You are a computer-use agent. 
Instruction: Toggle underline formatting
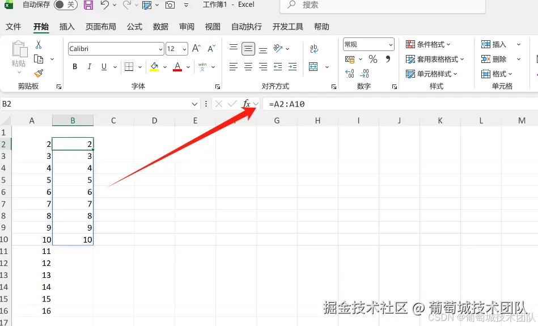coord(104,66)
